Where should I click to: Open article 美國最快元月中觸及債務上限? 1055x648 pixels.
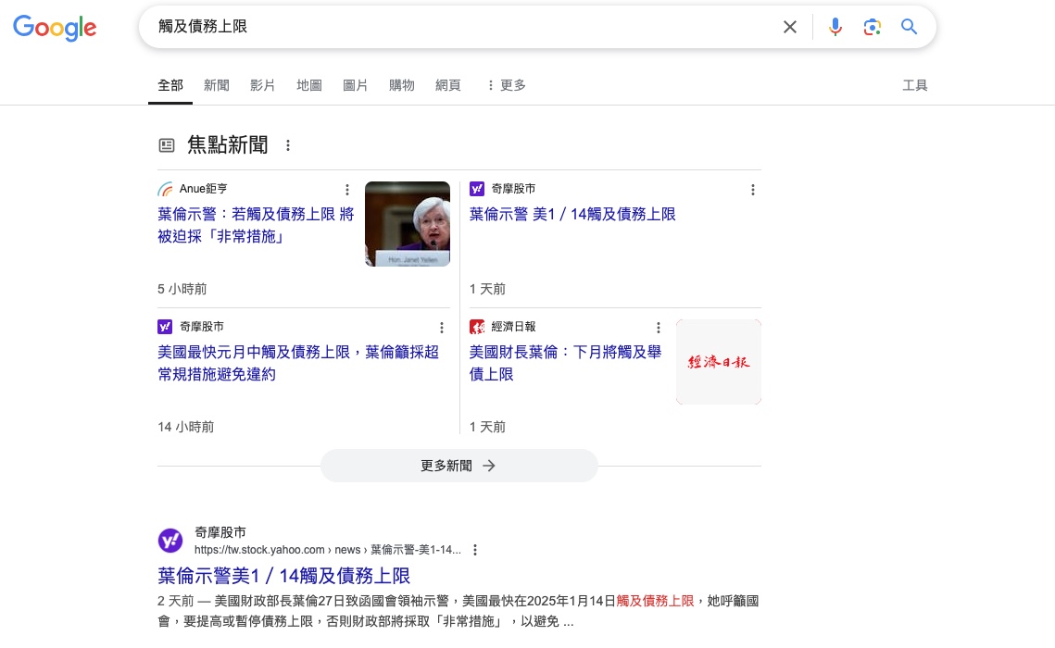click(298, 363)
